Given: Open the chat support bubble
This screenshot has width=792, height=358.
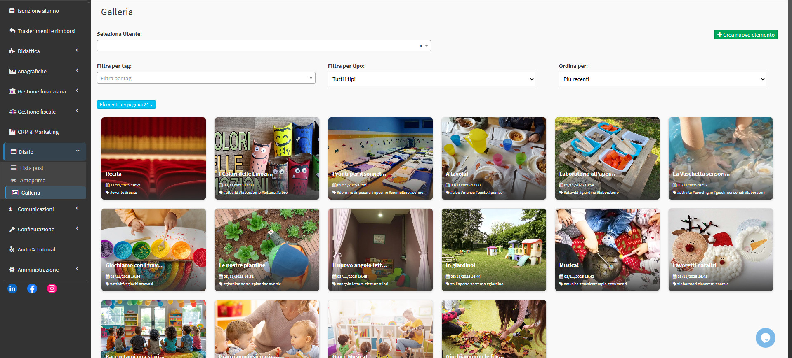Looking at the screenshot, I should tap(765, 338).
